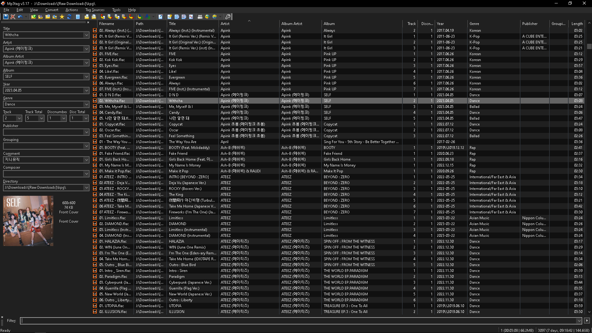Close the tag panel with small x
Viewport: 592px width, 333px height.
[x=88, y=23]
